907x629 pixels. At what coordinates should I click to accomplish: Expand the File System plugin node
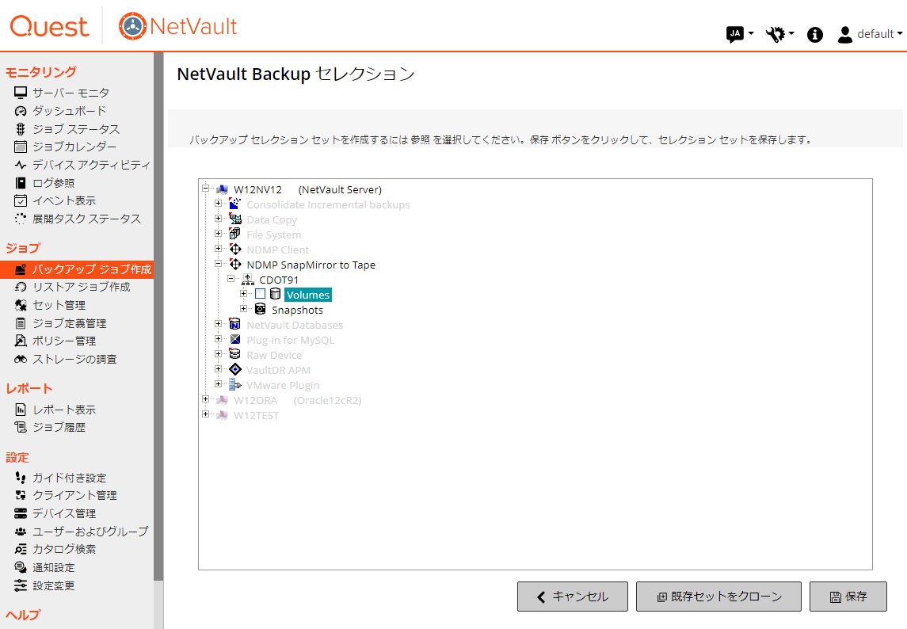218,233
